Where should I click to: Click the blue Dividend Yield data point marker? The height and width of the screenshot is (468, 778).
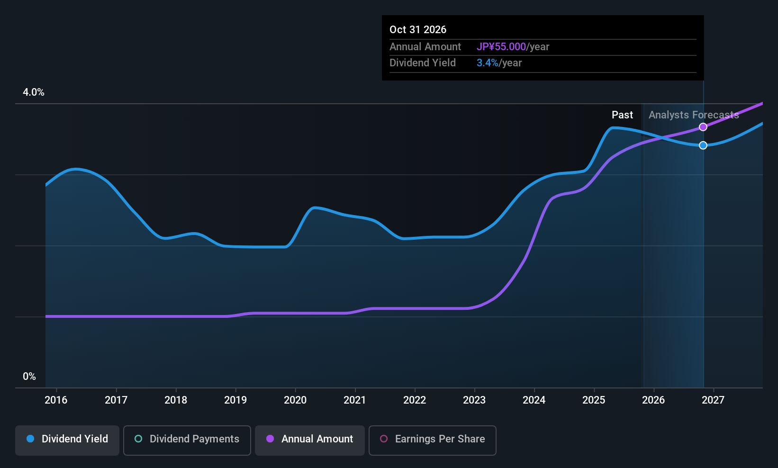(x=703, y=145)
